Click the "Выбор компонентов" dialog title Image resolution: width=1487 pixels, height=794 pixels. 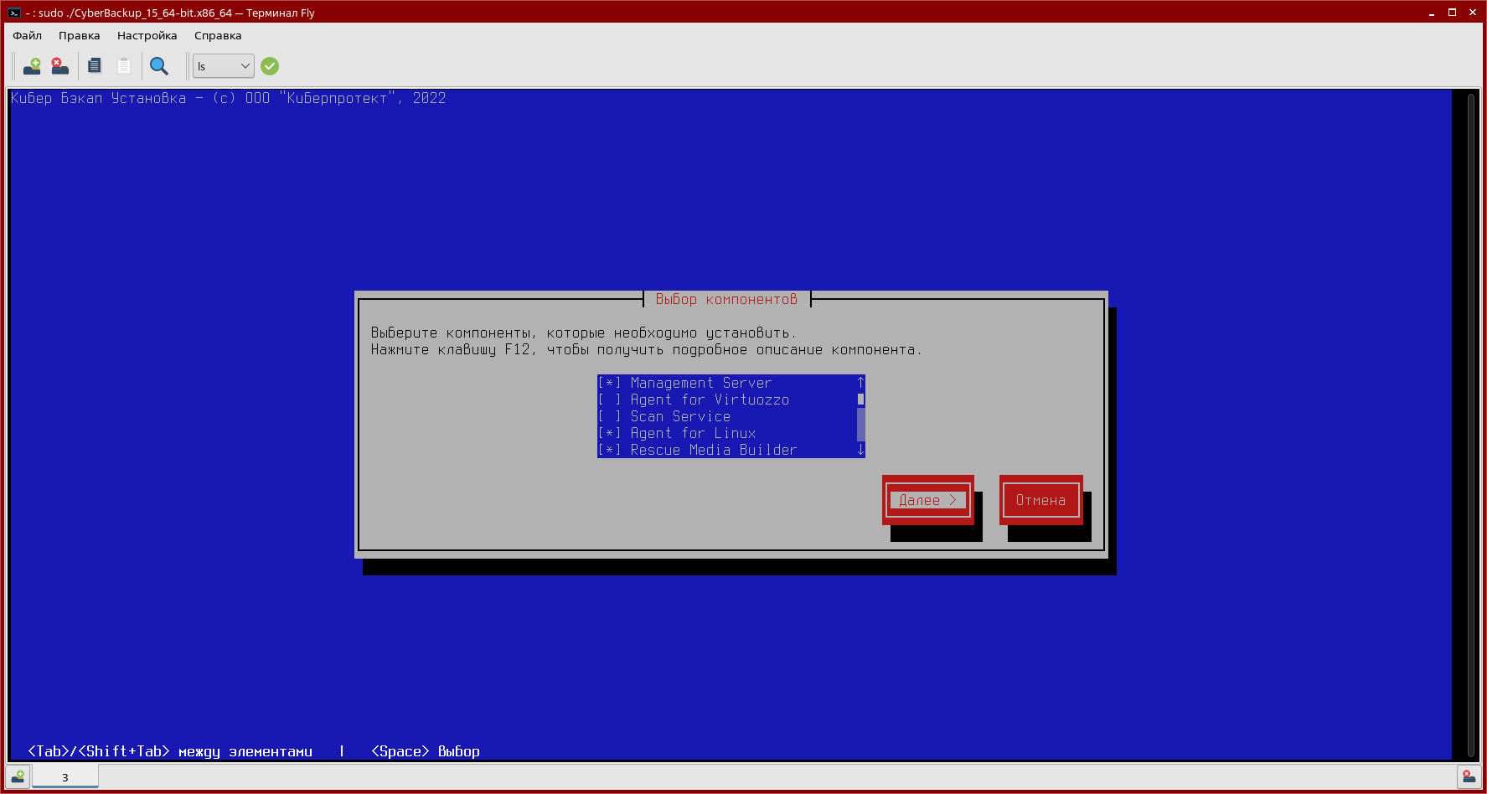point(726,299)
